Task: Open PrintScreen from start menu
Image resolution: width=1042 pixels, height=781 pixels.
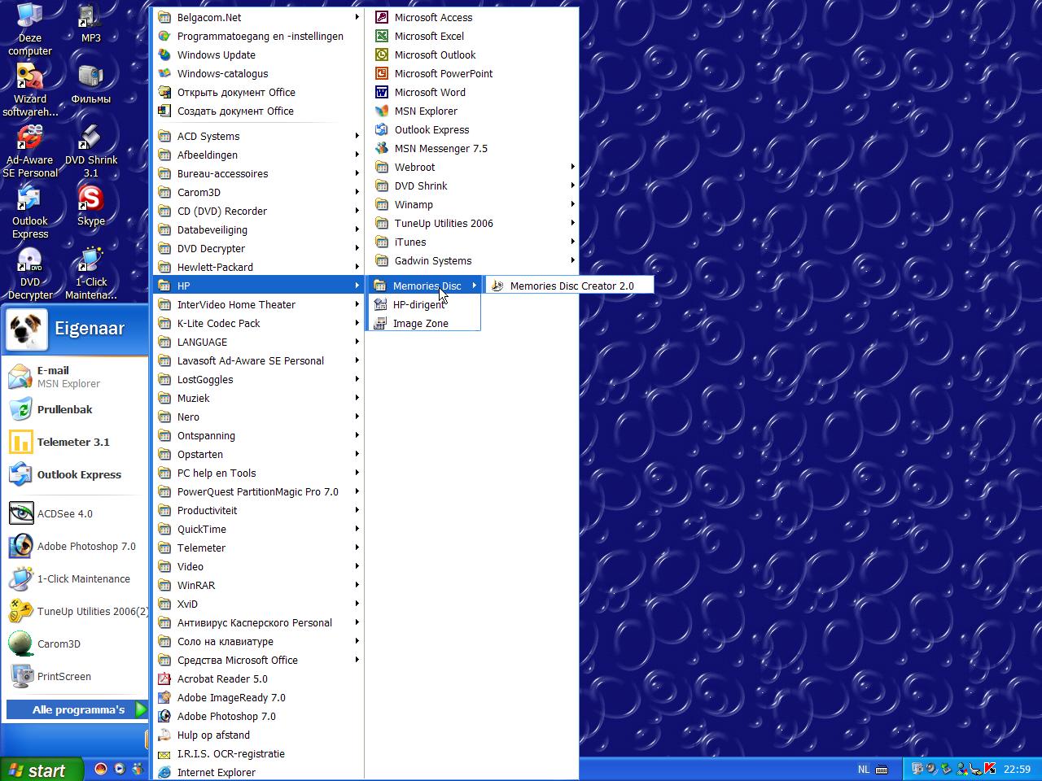Action: (77, 676)
